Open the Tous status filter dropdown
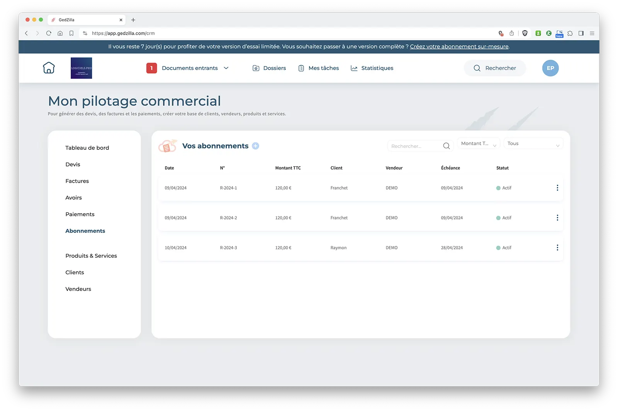 [533, 143]
